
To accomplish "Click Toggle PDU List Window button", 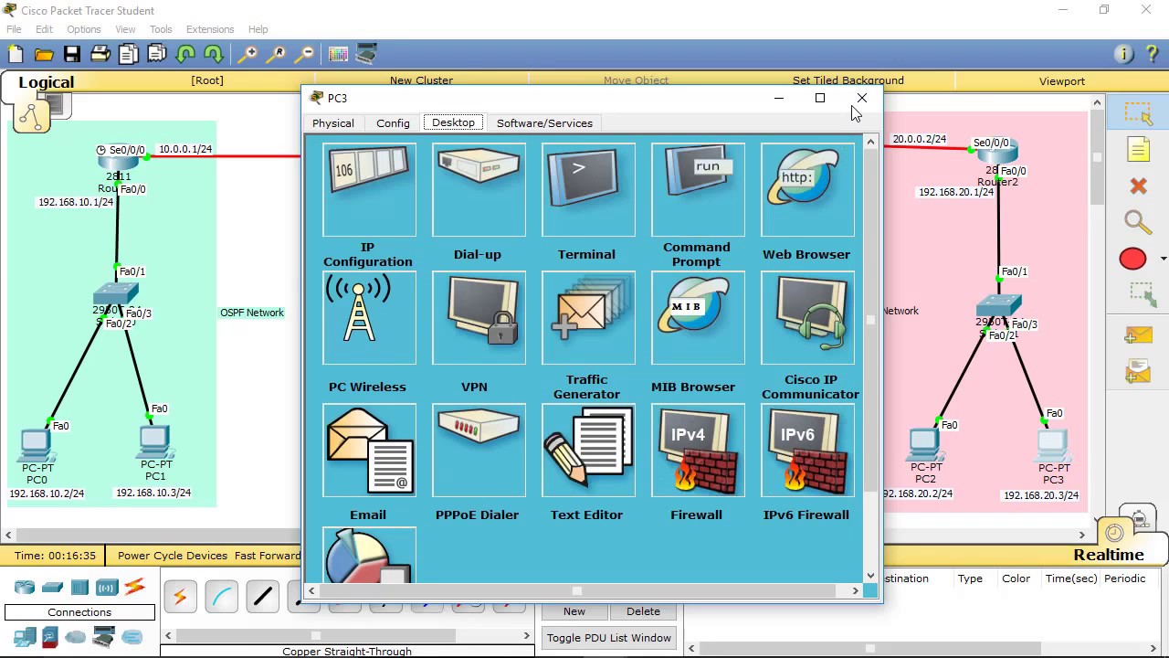I will (609, 638).
